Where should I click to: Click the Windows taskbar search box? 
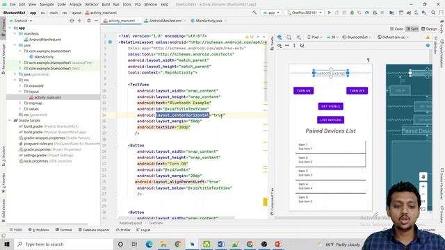(64, 244)
